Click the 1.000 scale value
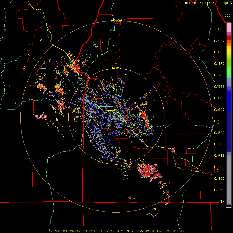The height and width of the screenshot is (233, 233). [x=219, y=29]
